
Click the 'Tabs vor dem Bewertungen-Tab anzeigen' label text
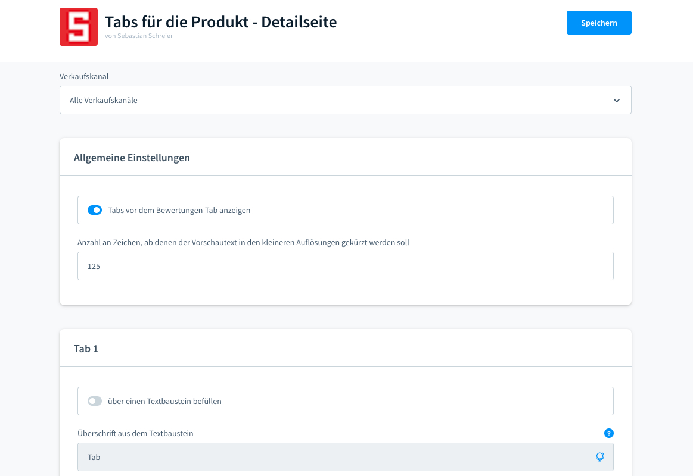pos(179,210)
